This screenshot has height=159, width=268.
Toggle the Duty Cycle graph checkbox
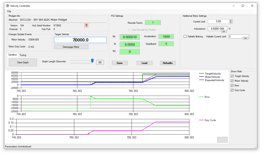pos(232,90)
